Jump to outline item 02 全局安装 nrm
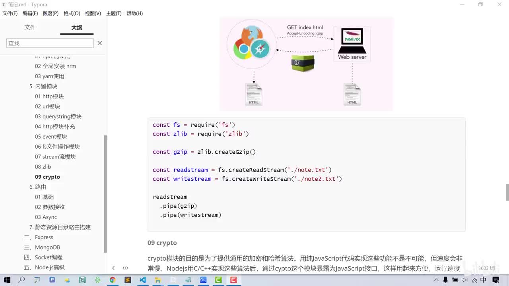 pyautogui.click(x=55, y=66)
